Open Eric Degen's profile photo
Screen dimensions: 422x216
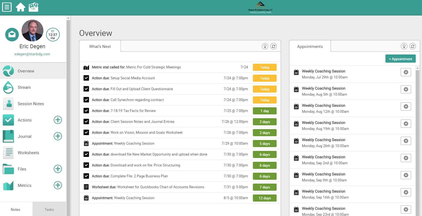click(32, 30)
